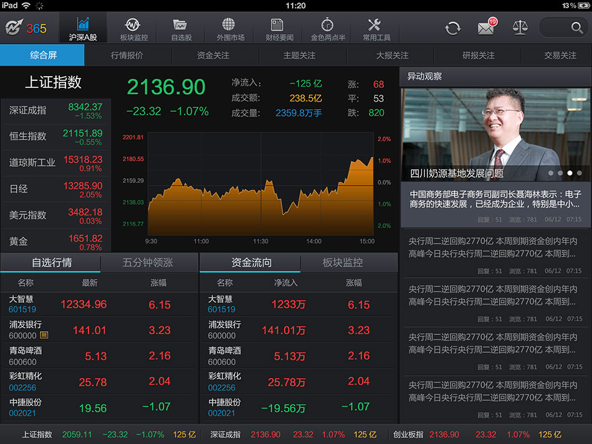Open the 异动观察 panel header

(495, 77)
